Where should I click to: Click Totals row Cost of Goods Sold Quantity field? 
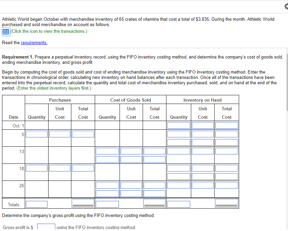coord(107,204)
